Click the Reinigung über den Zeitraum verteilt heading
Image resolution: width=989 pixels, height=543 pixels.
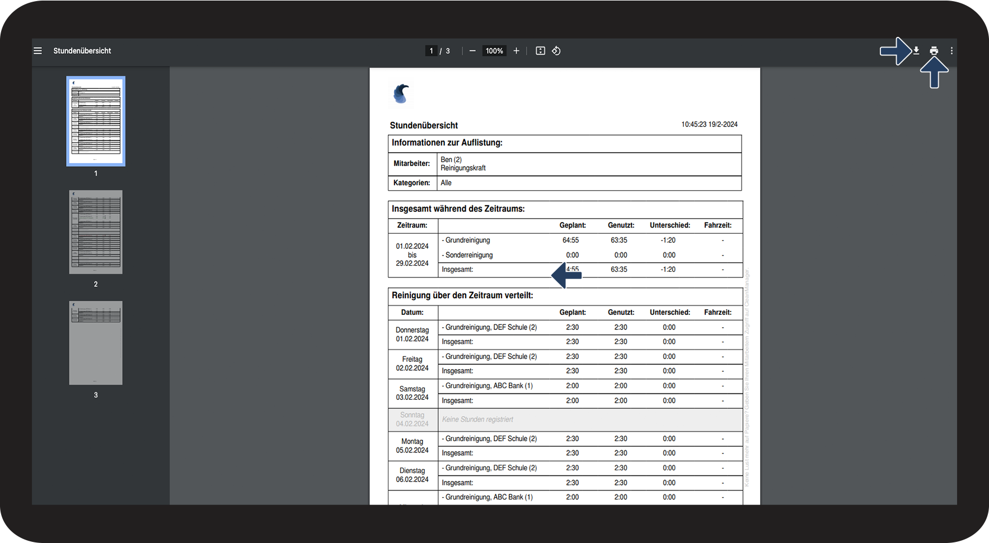coord(462,295)
